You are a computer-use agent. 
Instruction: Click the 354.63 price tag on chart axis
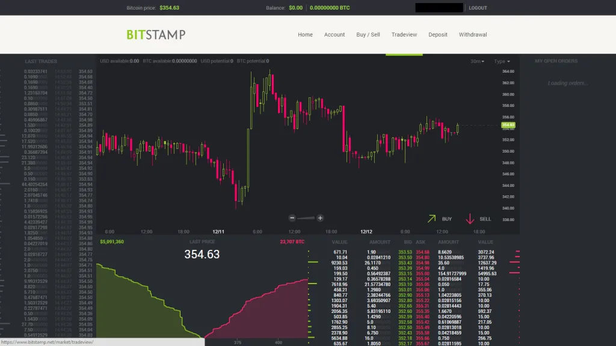[x=508, y=125]
